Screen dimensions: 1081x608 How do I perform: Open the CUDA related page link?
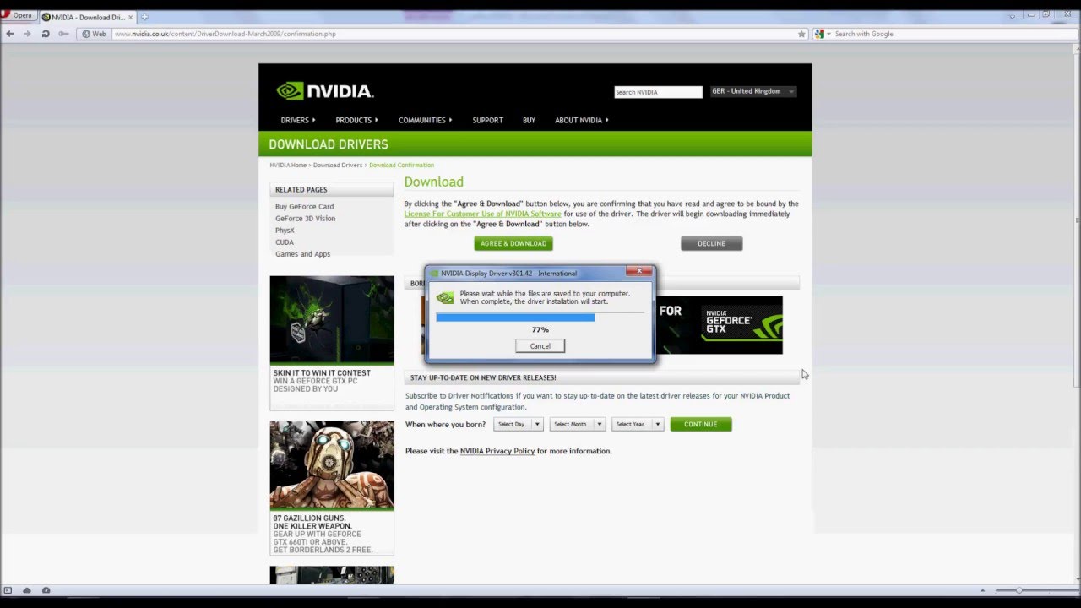(285, 242)
